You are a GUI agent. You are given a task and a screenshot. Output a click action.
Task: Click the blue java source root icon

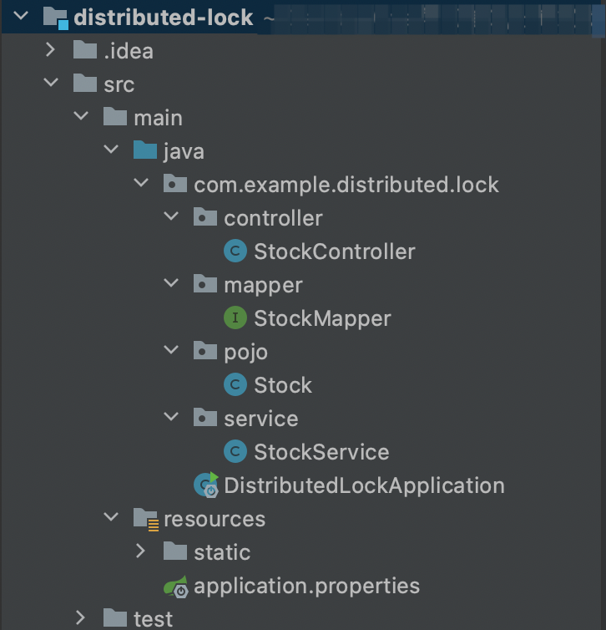[x=145, y=150]
